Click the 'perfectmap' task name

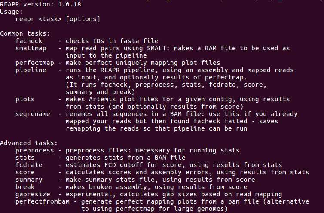(x=35, y=63)
